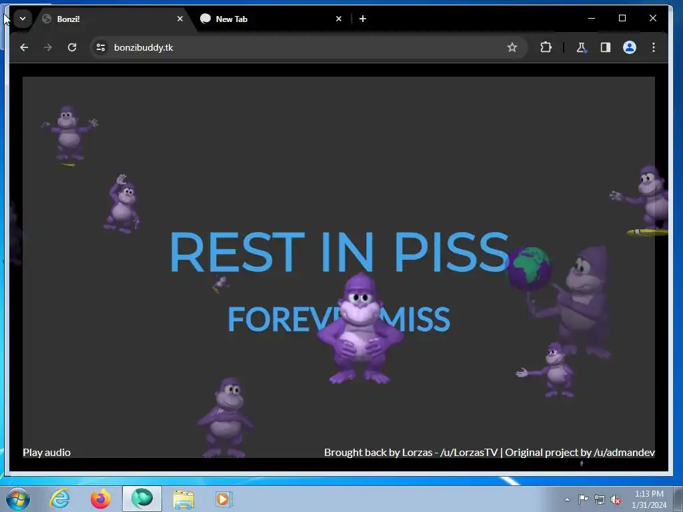
Task: Open a new browser tab with plus
Action: (363, 19)
